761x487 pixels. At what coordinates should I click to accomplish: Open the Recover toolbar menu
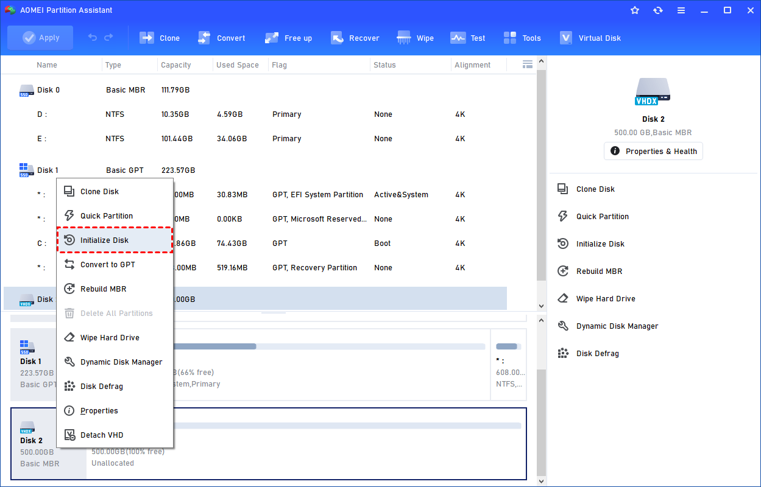[x=355, y=38]
